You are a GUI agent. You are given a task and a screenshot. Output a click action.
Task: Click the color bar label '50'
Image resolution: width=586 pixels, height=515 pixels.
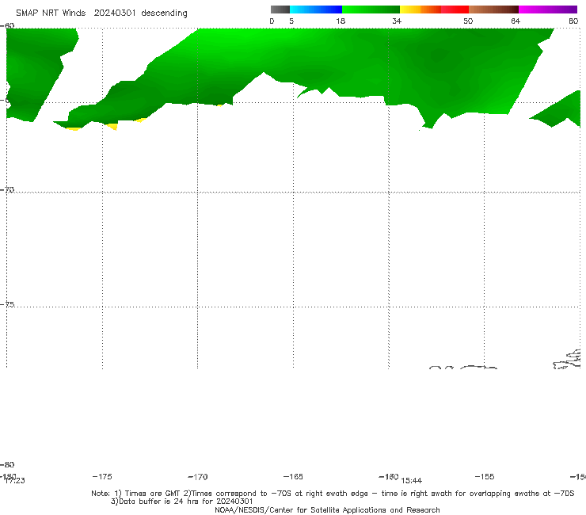tap(468, 21)
